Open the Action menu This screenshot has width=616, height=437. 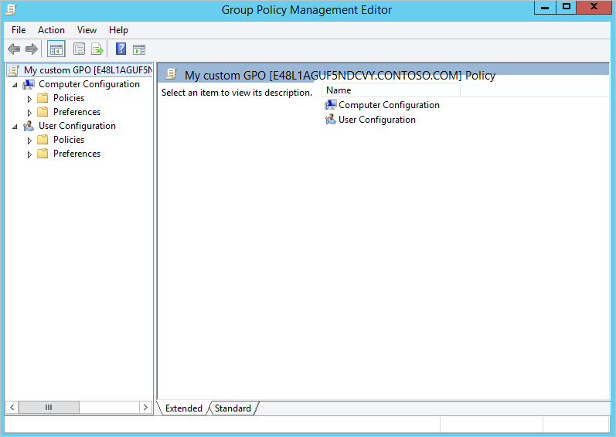point(51,30)
